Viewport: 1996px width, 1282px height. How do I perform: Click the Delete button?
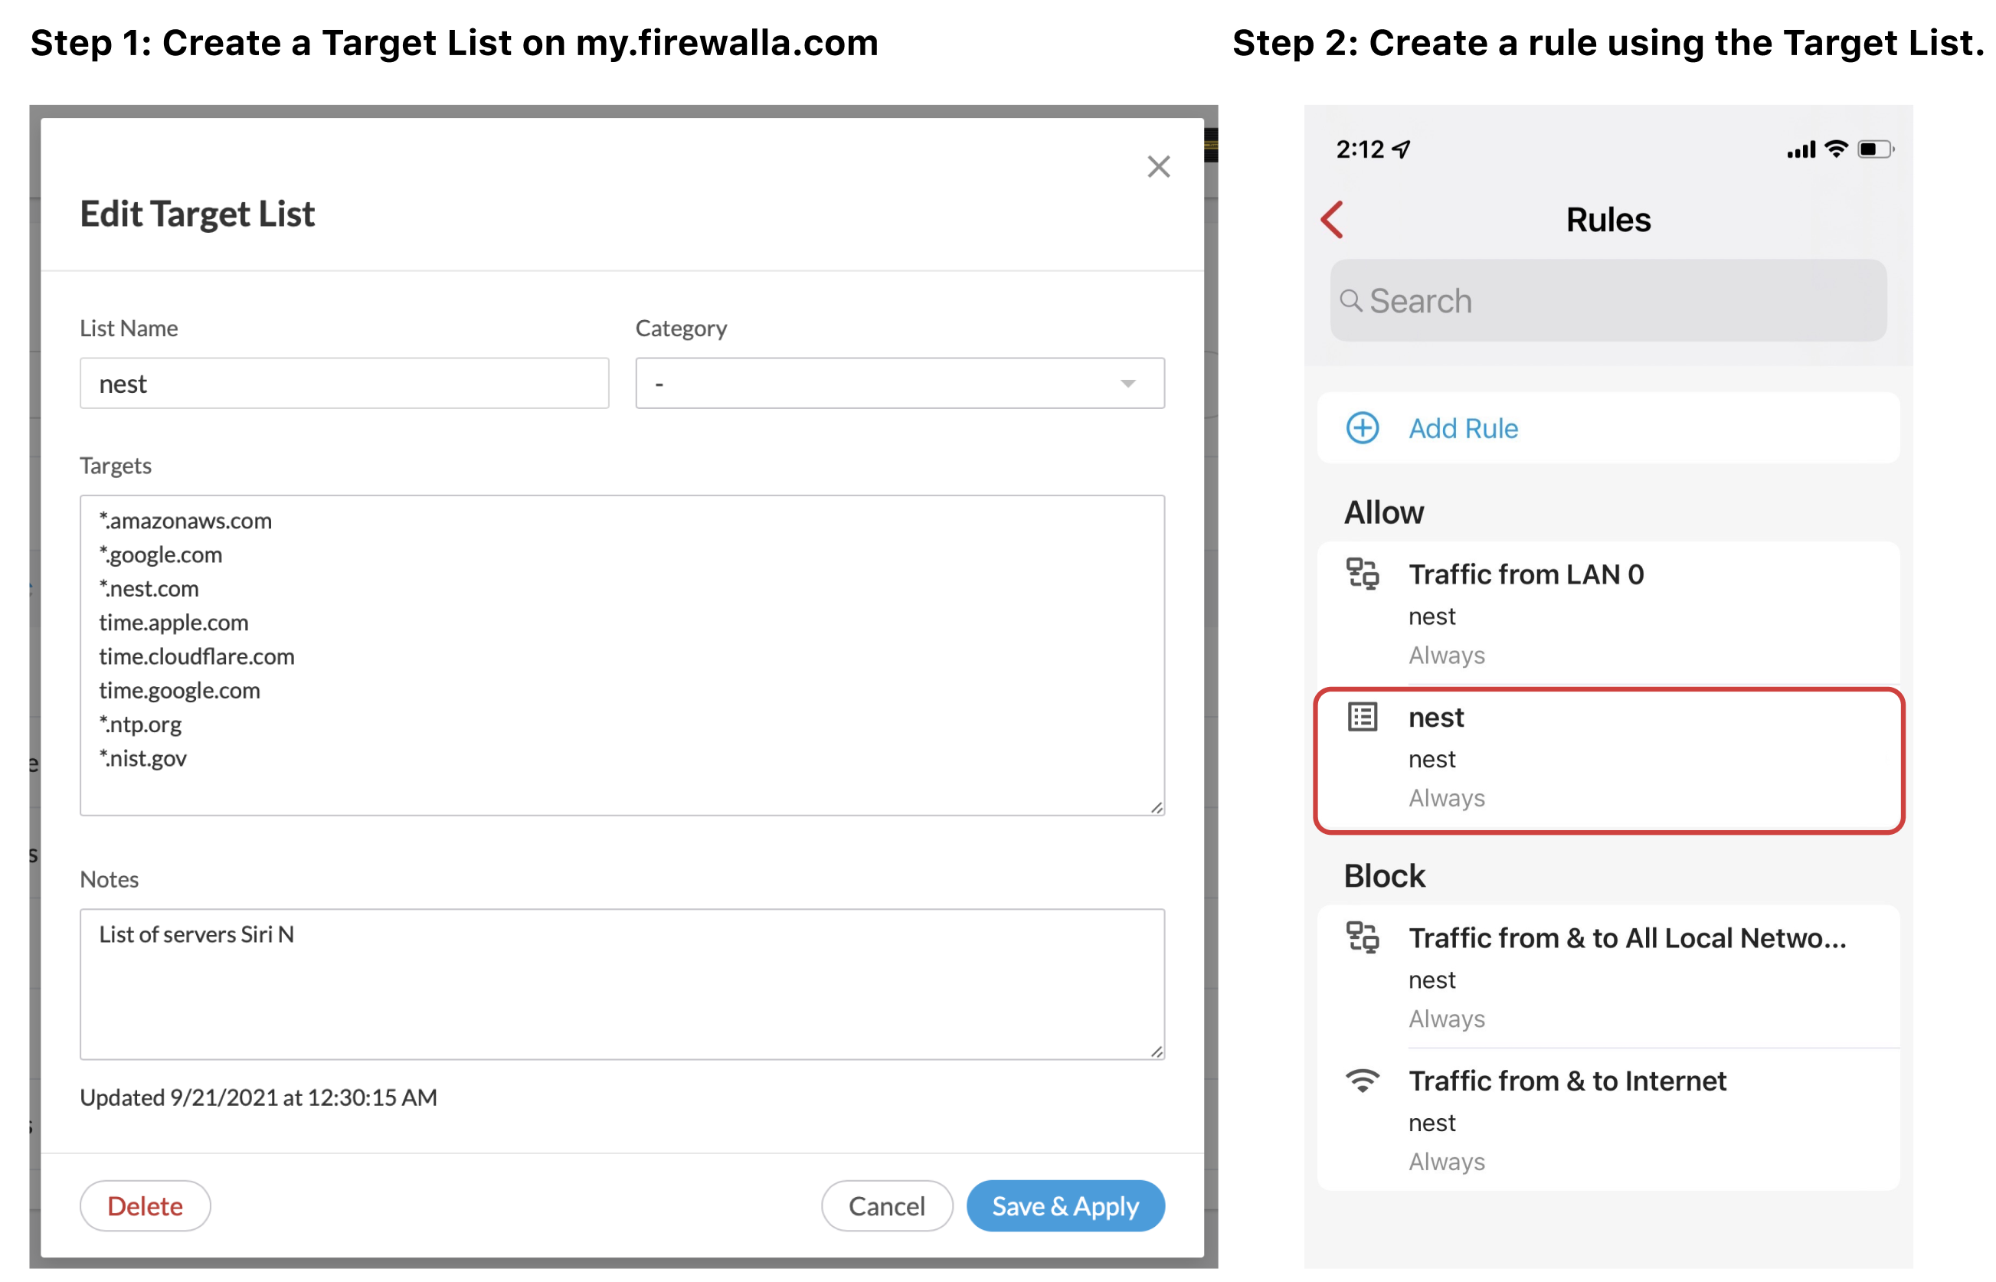(145, 1205)
